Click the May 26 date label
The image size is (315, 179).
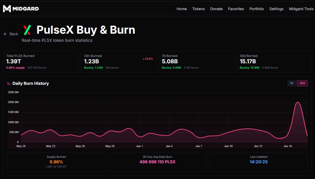pos(80,146)
